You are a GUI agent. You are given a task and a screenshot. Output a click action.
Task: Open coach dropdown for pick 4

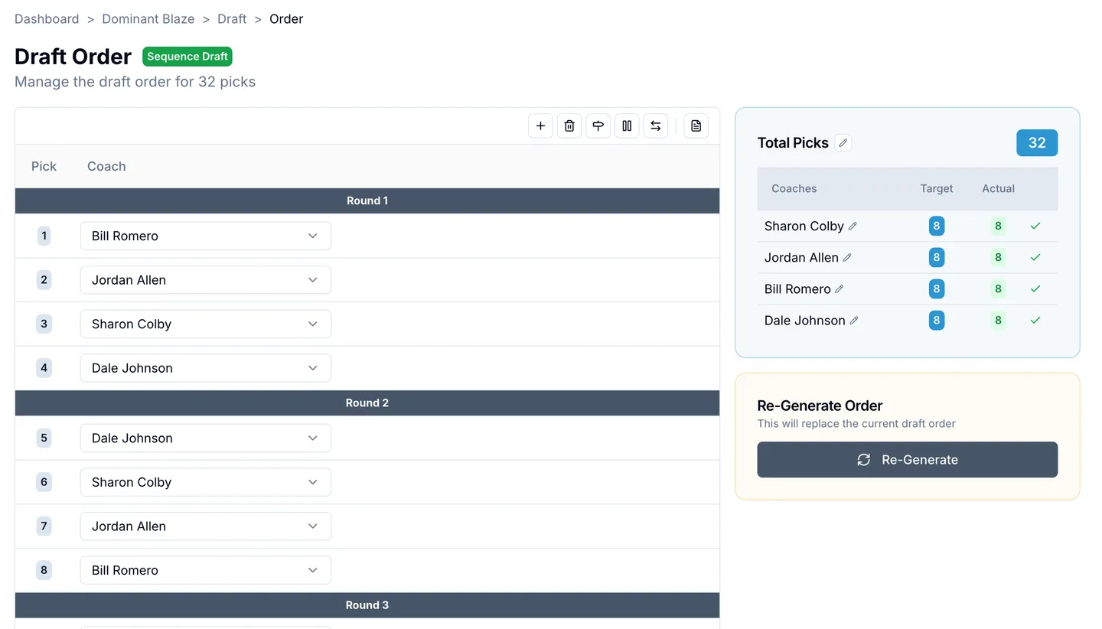(206, 368)
